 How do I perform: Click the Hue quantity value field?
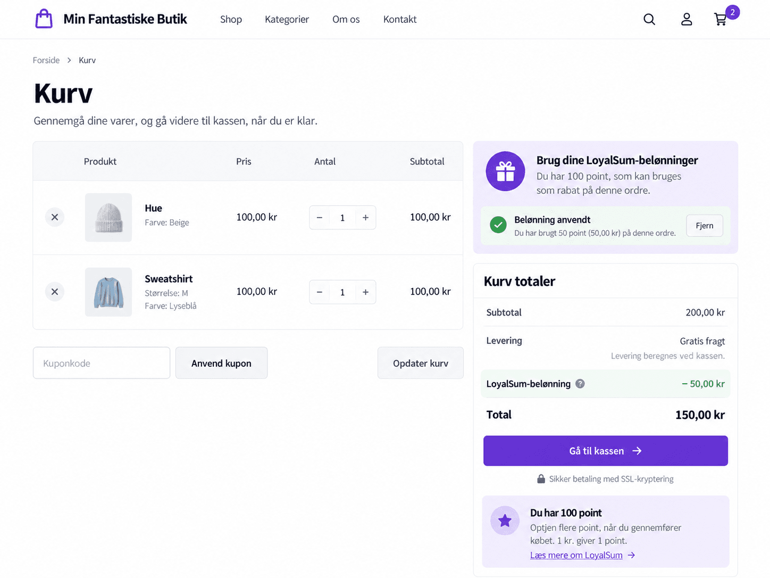click(342, 218)
